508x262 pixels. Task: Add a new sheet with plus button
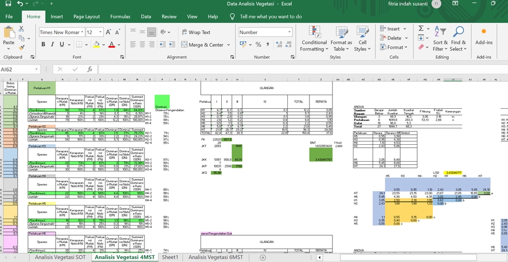263,257
